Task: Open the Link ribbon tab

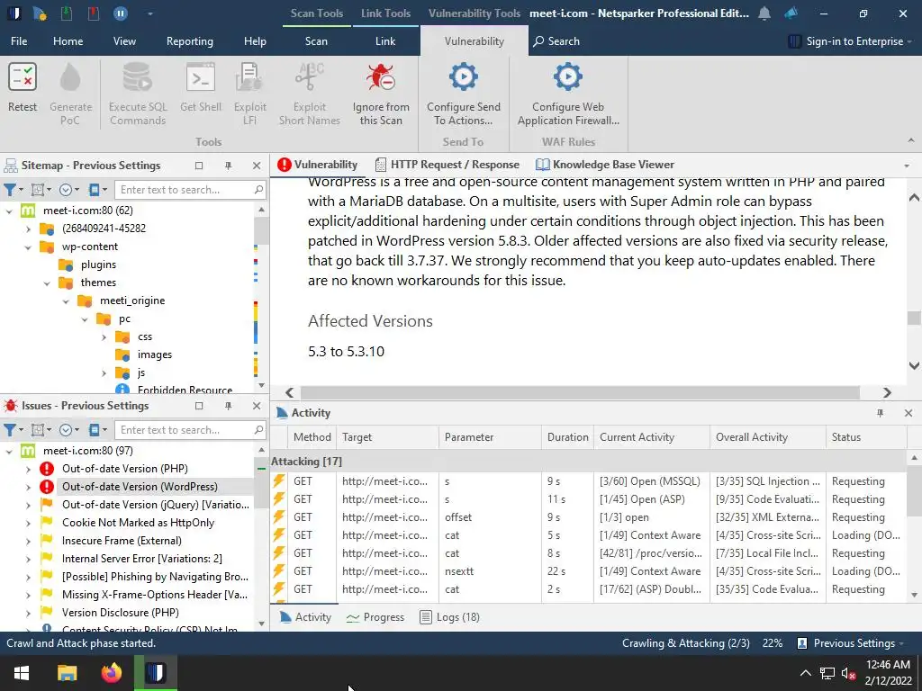Action: pyautogui.click(x=385, y=41)
